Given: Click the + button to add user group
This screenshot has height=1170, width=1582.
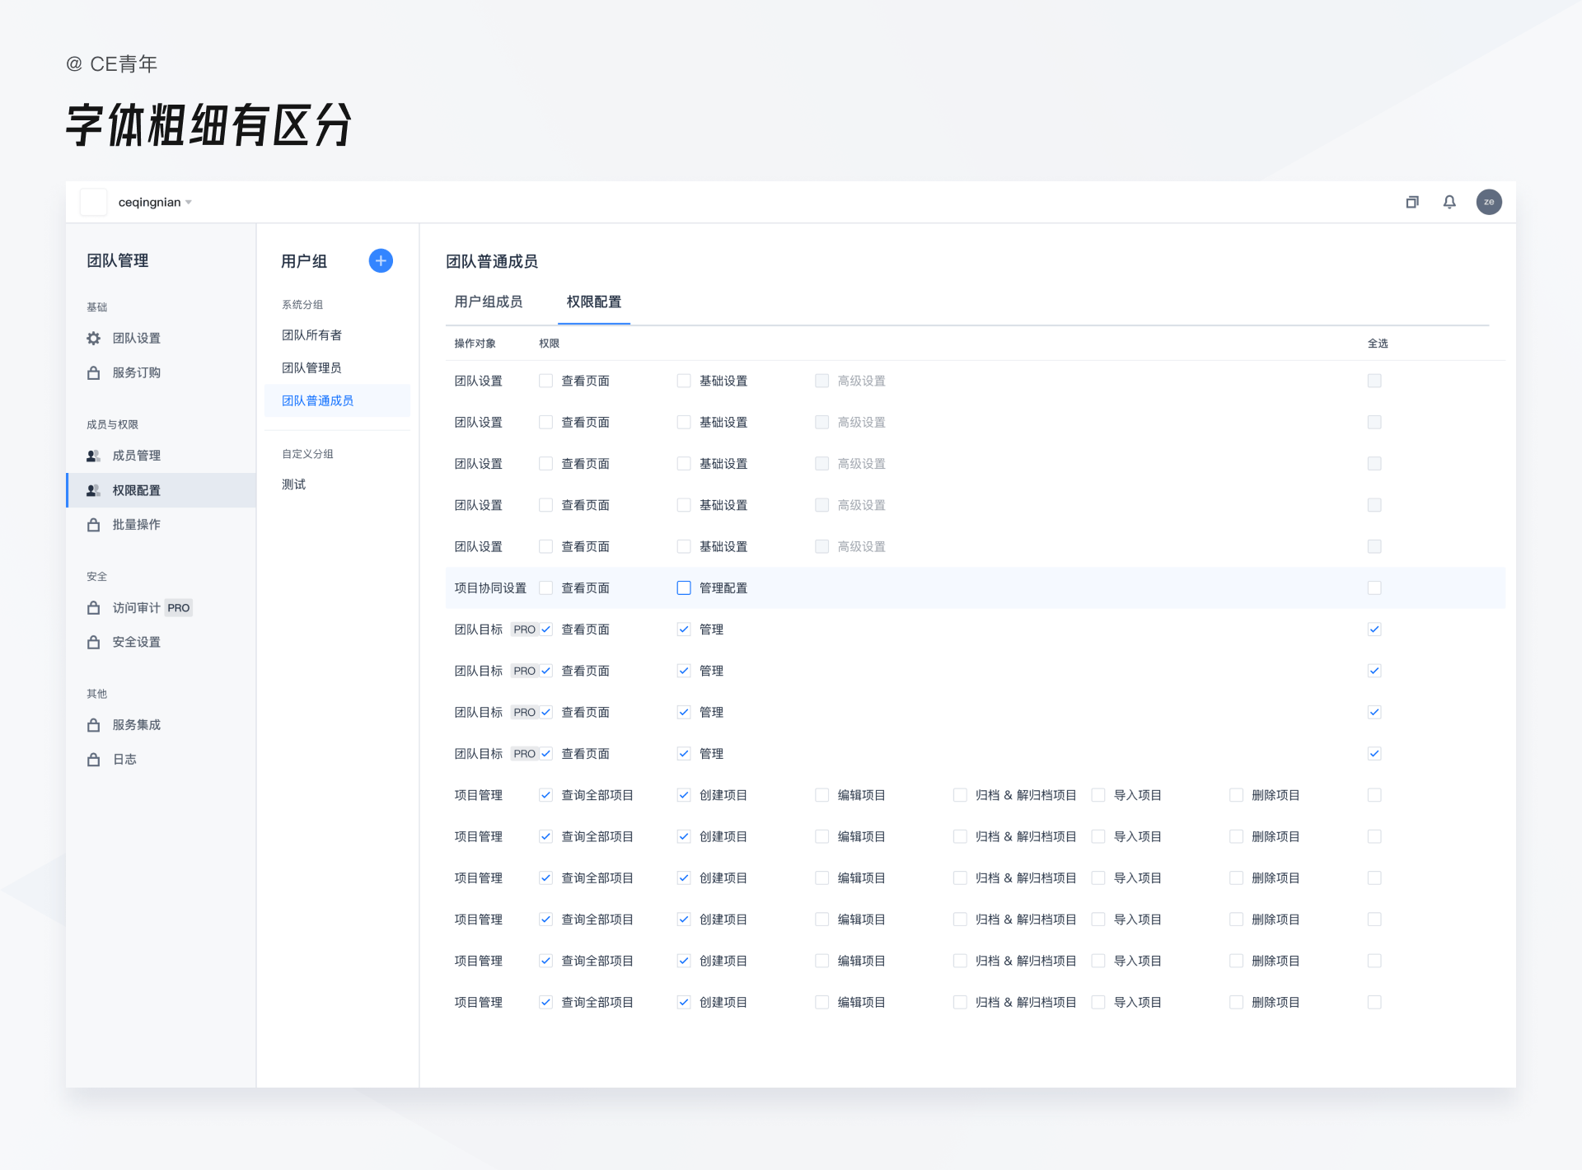Looking at the screenshot, I should click(x=381, y=260).
